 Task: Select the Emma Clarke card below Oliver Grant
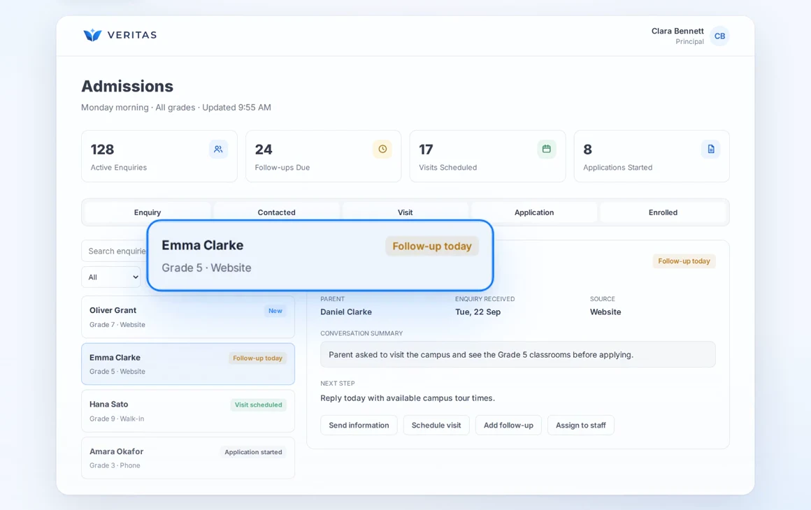(188, 364)
